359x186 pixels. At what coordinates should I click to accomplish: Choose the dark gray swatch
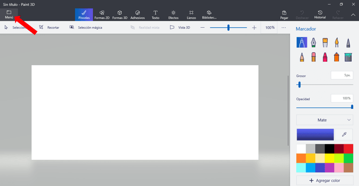320,149
